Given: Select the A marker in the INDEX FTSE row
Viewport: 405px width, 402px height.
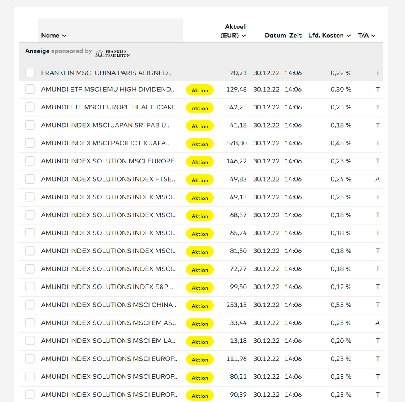Looking at the screenshot, I should click(377, 179).
